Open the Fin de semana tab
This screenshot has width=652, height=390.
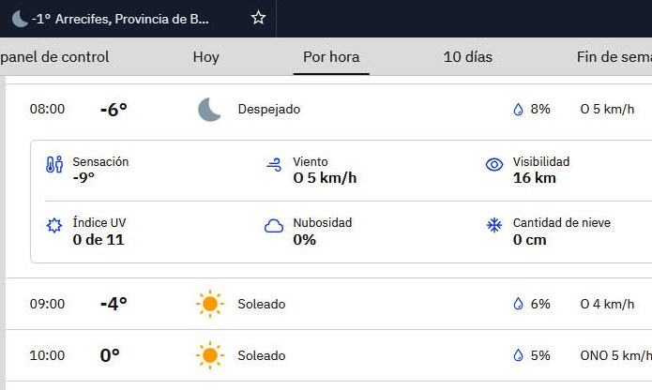614,57
